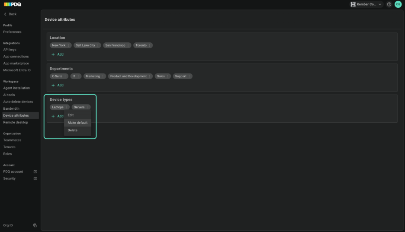The height and width of the screenshot is (232, 405).
Task: Click the PDQ logo
Action: [x=13, y=4]
